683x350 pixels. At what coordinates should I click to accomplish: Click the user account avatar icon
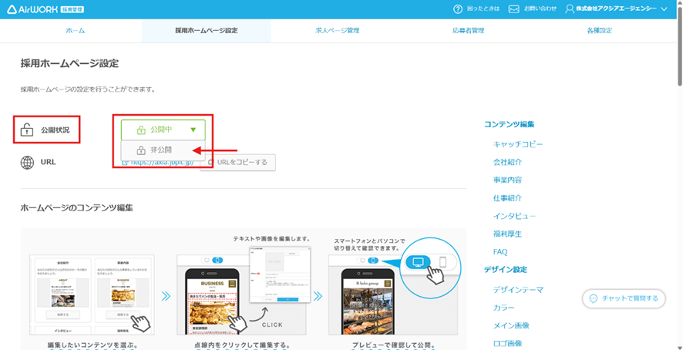click(570, 8)
